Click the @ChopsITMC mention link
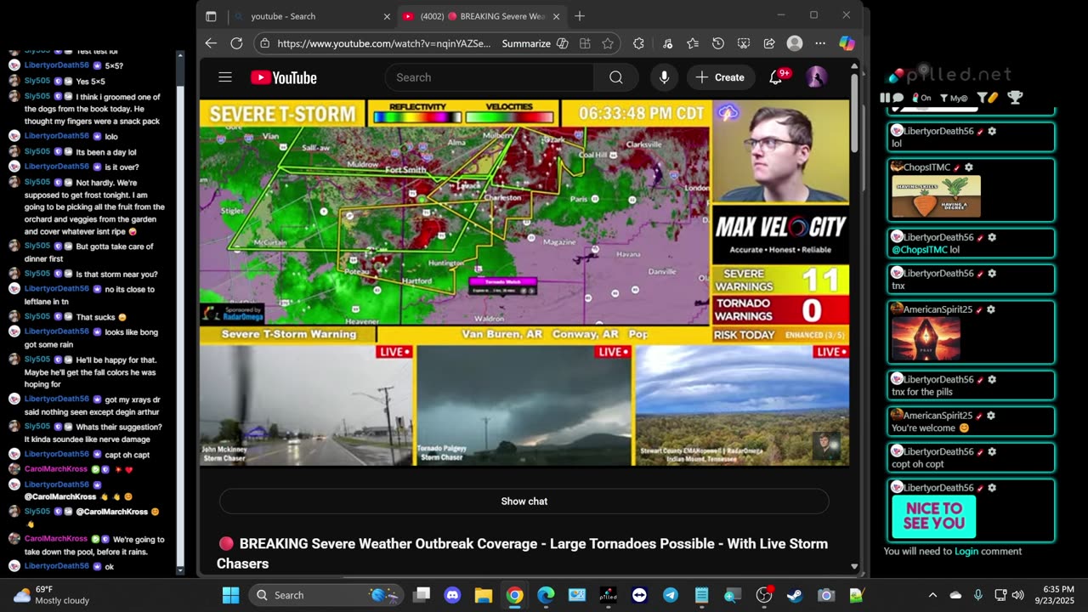Viewport: 1088px width, 612px height. (919, 250)
